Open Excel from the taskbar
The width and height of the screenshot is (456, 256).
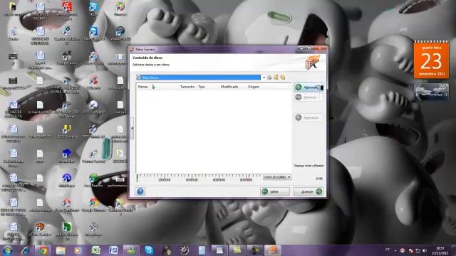pos(95,250)
